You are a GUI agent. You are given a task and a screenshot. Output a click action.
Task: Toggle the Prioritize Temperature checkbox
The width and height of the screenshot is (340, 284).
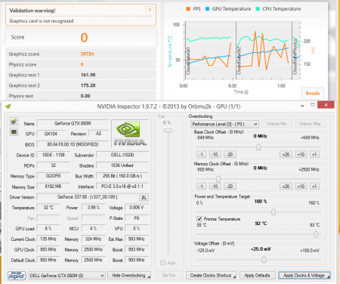pos(199,218)
